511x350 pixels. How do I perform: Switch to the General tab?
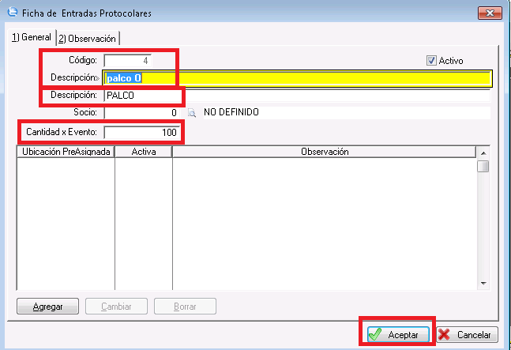pos(30,37)
